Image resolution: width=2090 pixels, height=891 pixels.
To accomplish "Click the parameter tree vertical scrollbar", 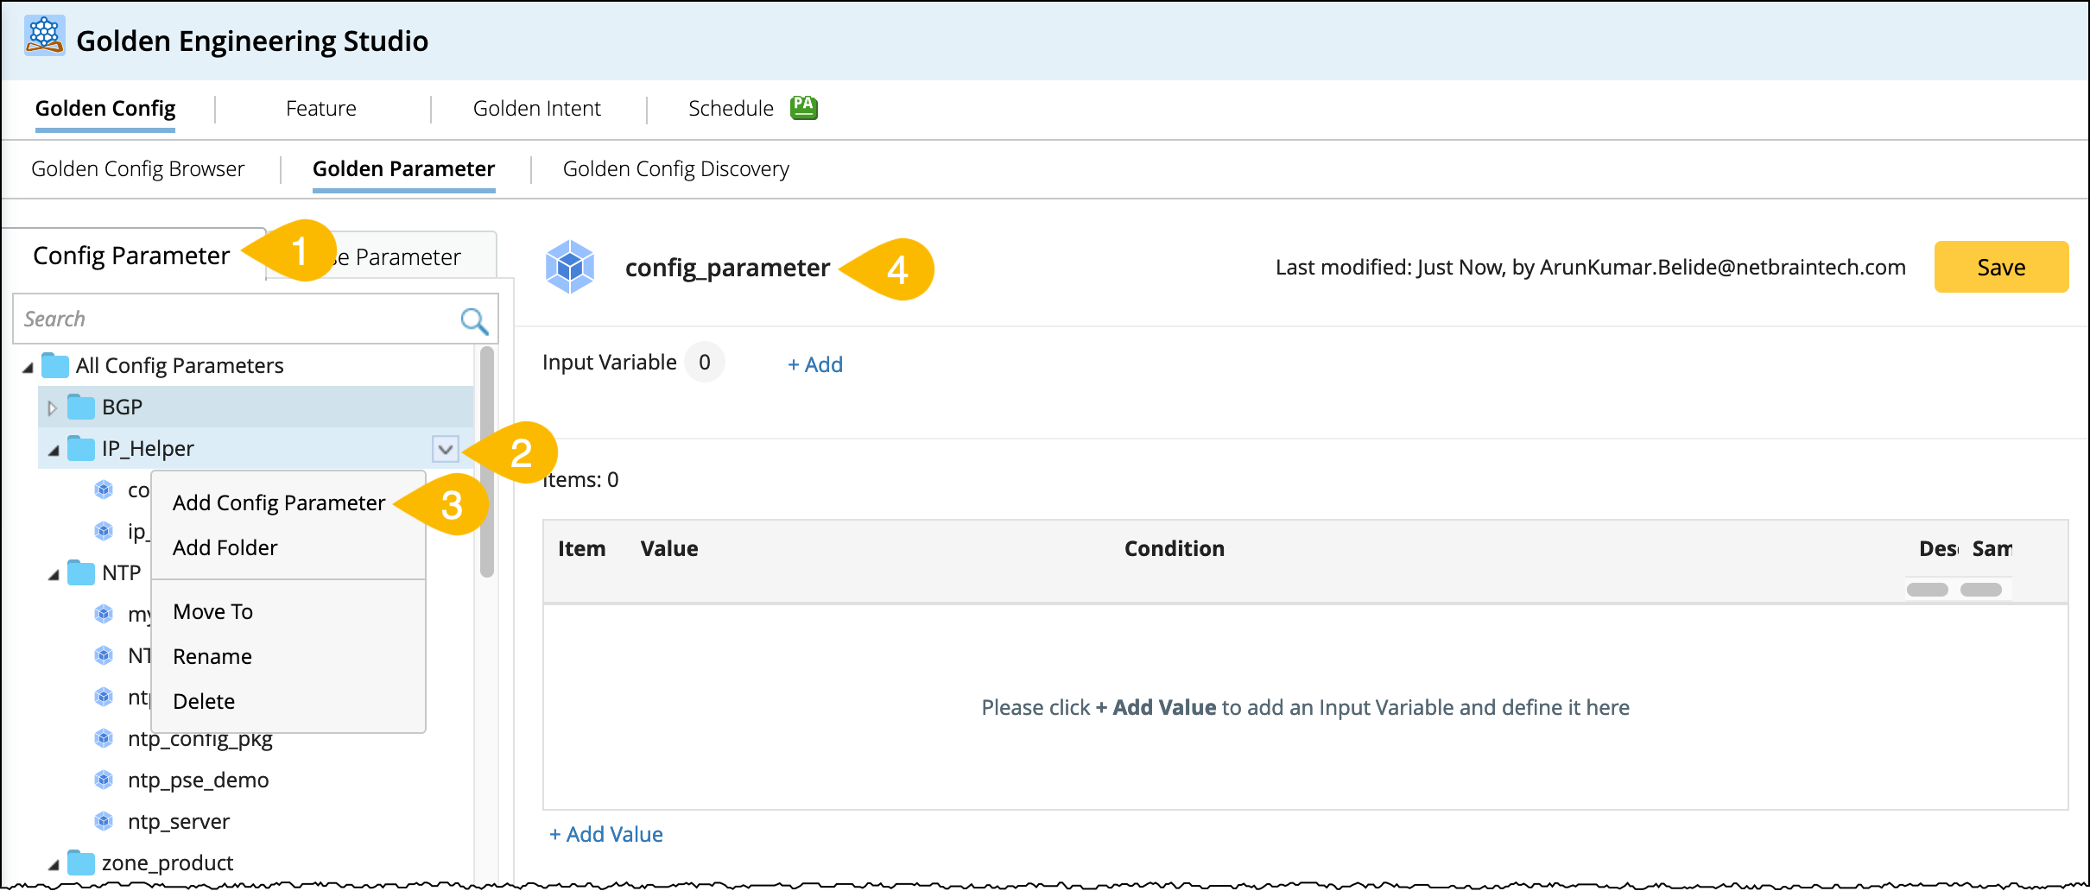I will coord(487,462).
